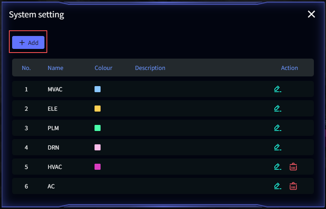Open edit for PLM system
Screen dimensions: 326x209
[x=277, y=128]
